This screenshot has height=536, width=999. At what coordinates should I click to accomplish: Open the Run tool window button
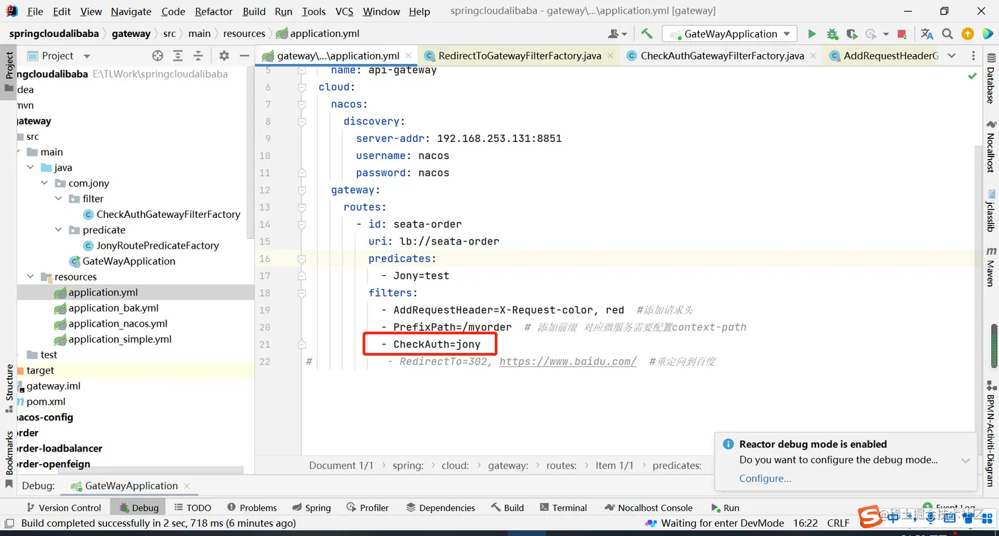725,508
